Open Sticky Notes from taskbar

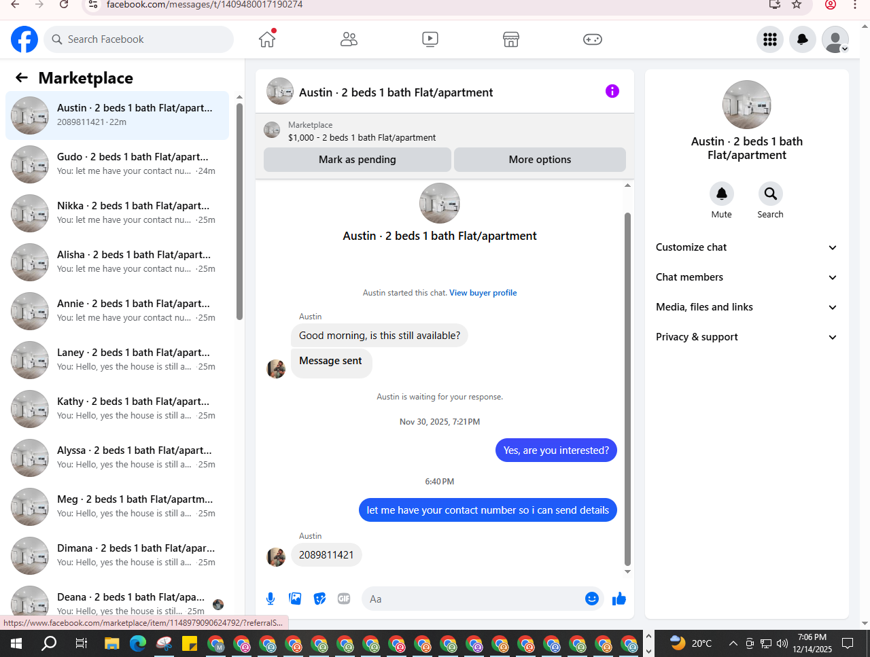(190, 643)
